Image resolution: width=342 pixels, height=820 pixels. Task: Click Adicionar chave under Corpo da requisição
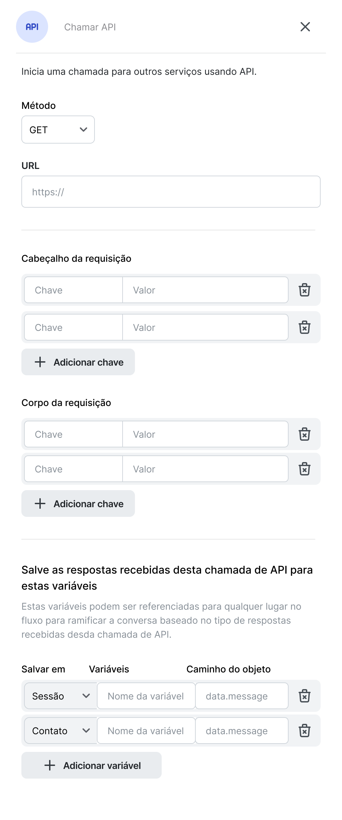coord(78,503)
